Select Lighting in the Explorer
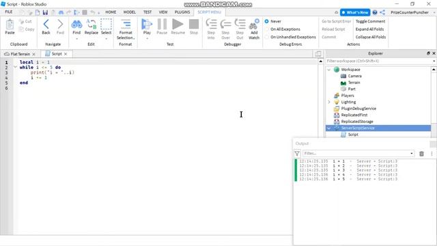The image size is (437, 246). click(x=348, y=102)
